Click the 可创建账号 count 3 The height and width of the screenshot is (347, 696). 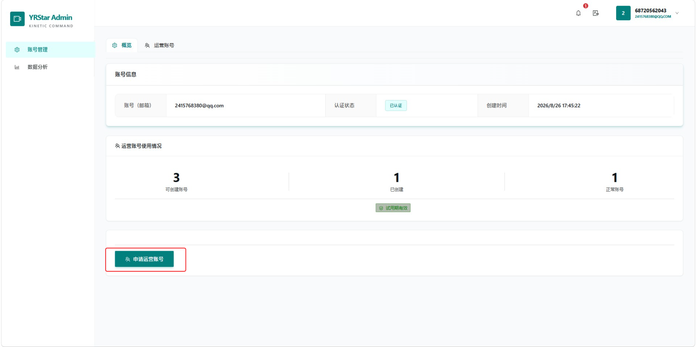[x=177, y=177]
